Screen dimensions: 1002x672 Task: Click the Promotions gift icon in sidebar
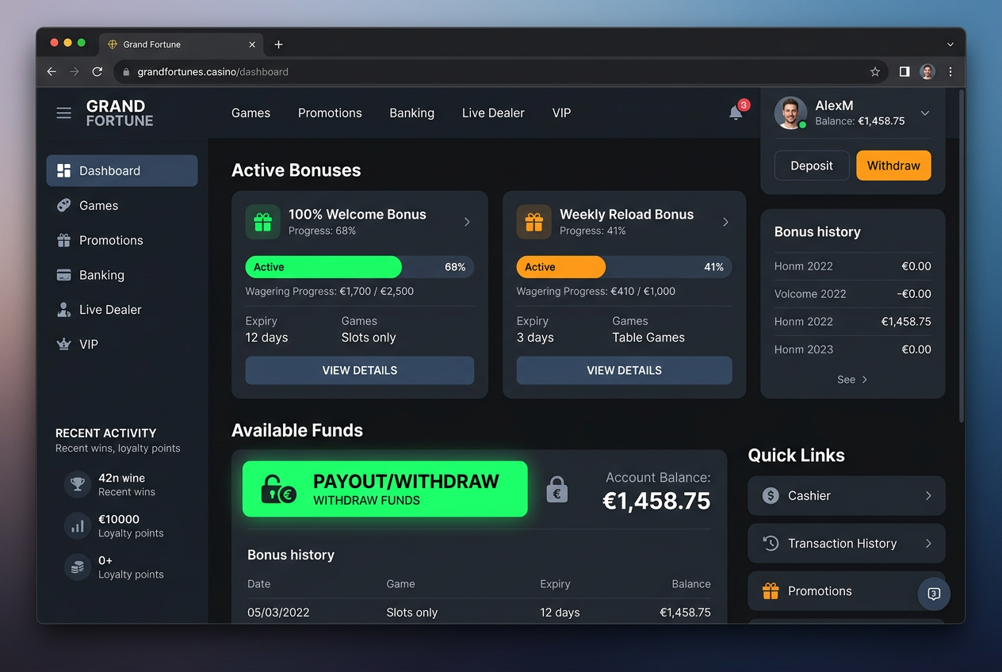(x=64, y=240)
